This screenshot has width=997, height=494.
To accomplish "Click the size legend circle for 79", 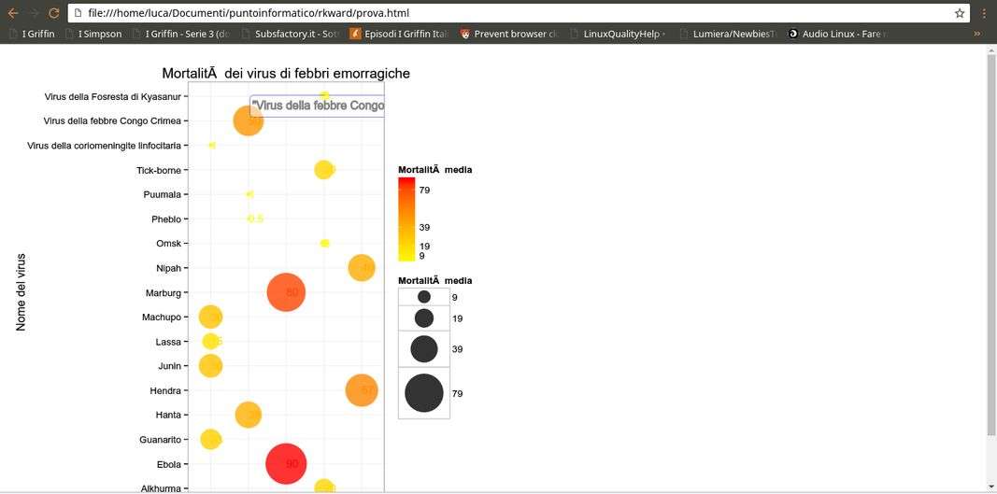I will (424, 393).
